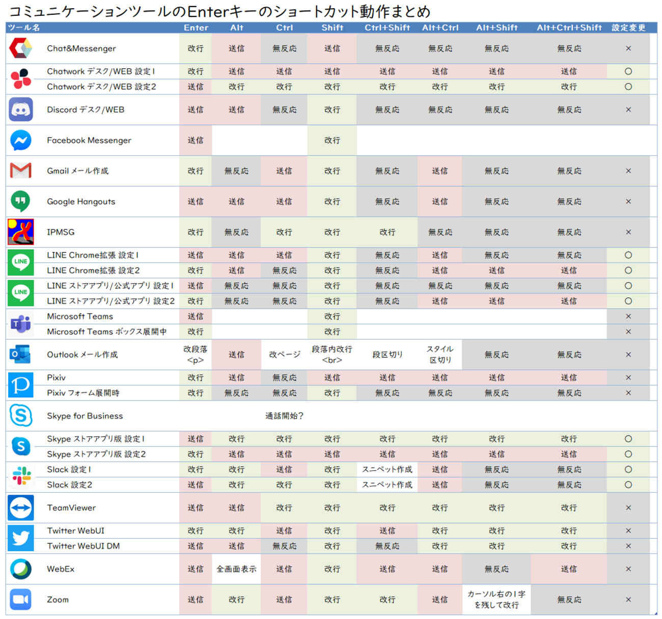Click the Alt column header
Image resolution: width=662 pixels, height=619 pixels.
(237, 28)
